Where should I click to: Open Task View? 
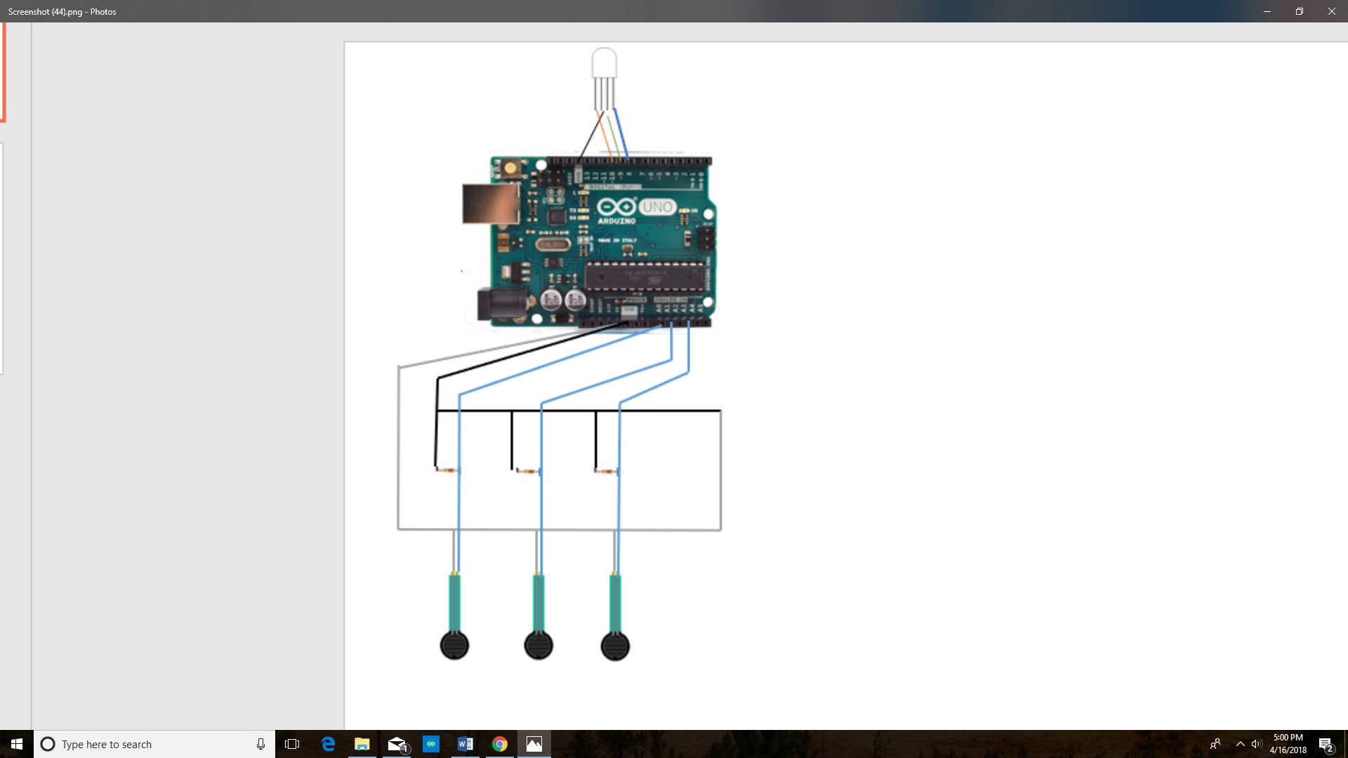[x=292, y=744]
